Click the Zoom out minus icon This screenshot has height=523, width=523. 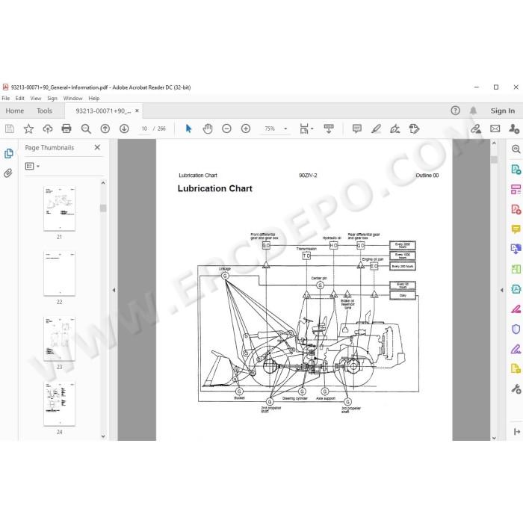tap(226, 129)
